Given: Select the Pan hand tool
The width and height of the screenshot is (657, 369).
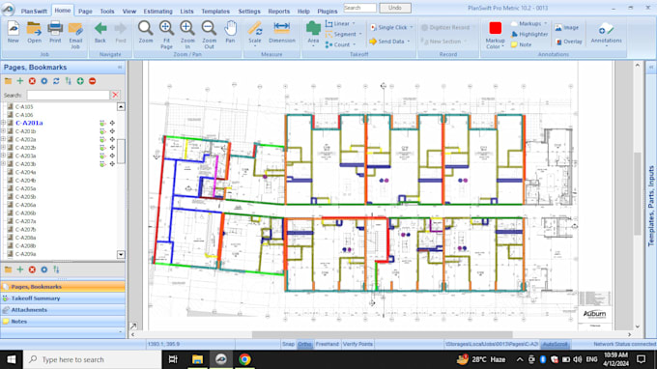Looking at the screenshot, I should [x=230, y=32].
